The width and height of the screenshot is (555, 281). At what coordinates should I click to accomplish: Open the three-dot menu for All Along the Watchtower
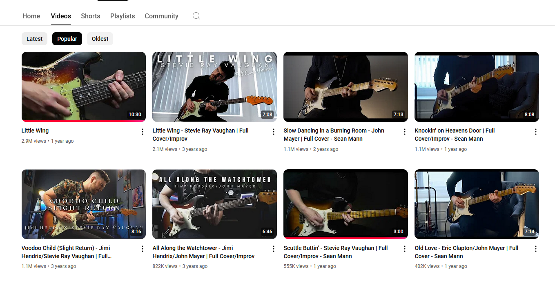pos(274,249)
